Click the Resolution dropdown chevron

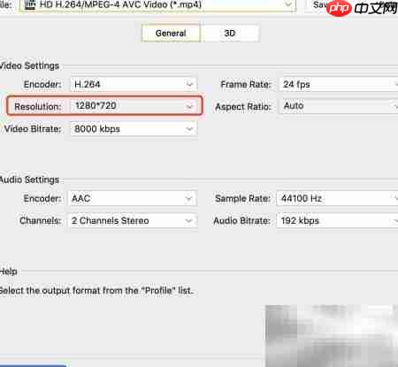[x=189, y=106]
